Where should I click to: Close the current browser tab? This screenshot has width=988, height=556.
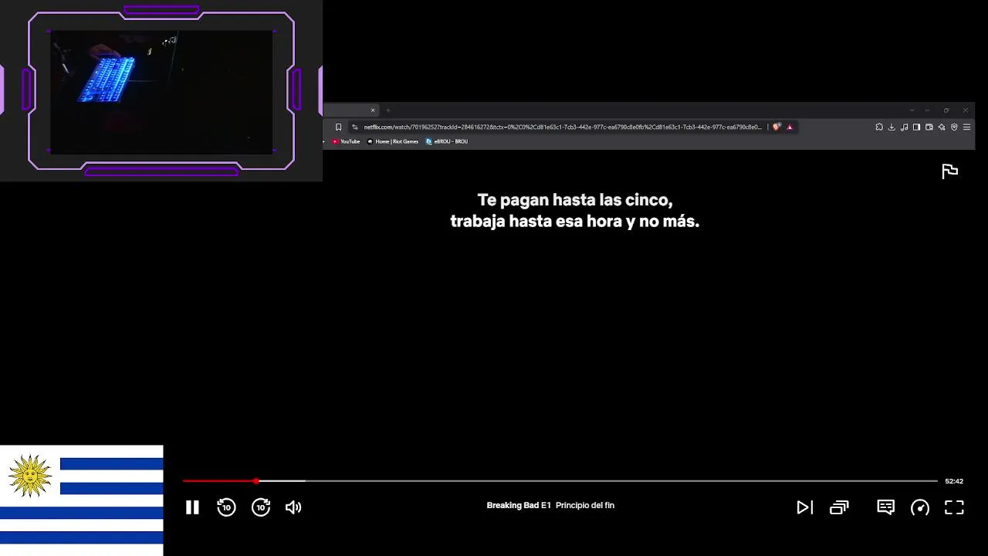(373, 110)
